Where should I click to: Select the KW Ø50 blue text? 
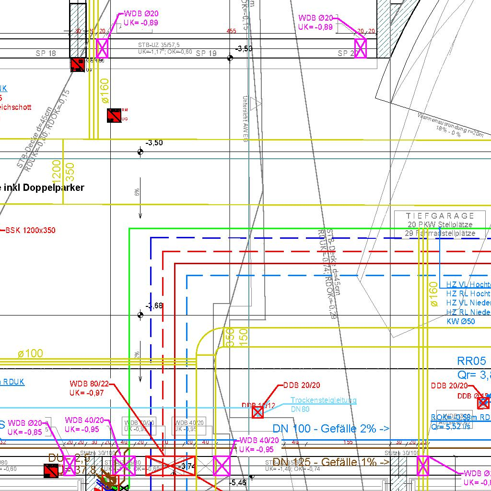point(461,321)
